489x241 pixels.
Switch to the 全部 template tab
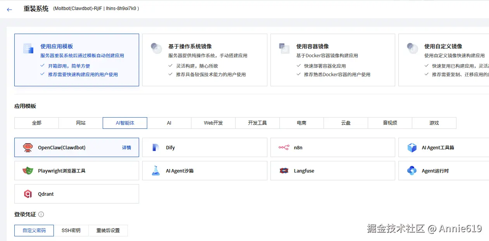pos(36,123)
